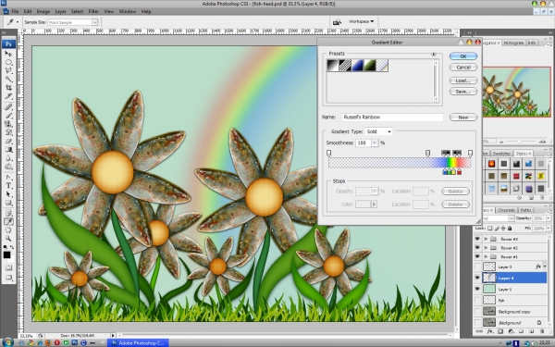Screen dimensions: 555x347
Task: Select the Magic Wand tool
Action: (8, 80)
